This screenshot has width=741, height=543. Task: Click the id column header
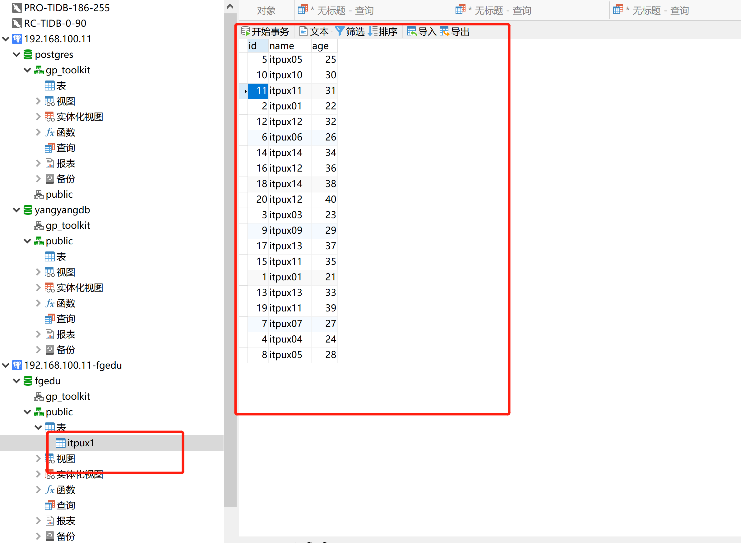click(x=258, y=46)
